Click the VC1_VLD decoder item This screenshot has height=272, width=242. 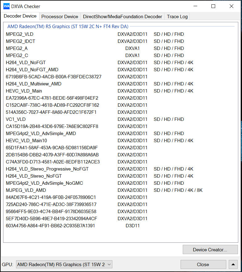16,119
